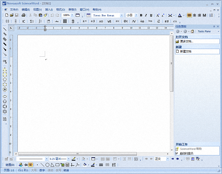Click the font color A button

pos(179,15)
